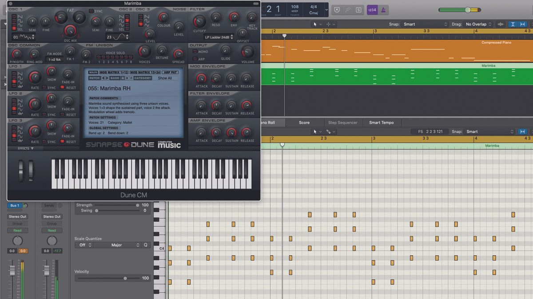Enable the Catch Playhead icon
Image resolution: width=533 pixels, height=299 pixels.
[x=513, y=24]
